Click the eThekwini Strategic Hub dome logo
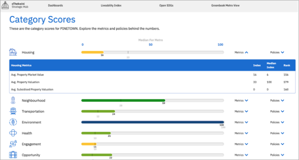The image size is (299, 160). coord(5,5)
